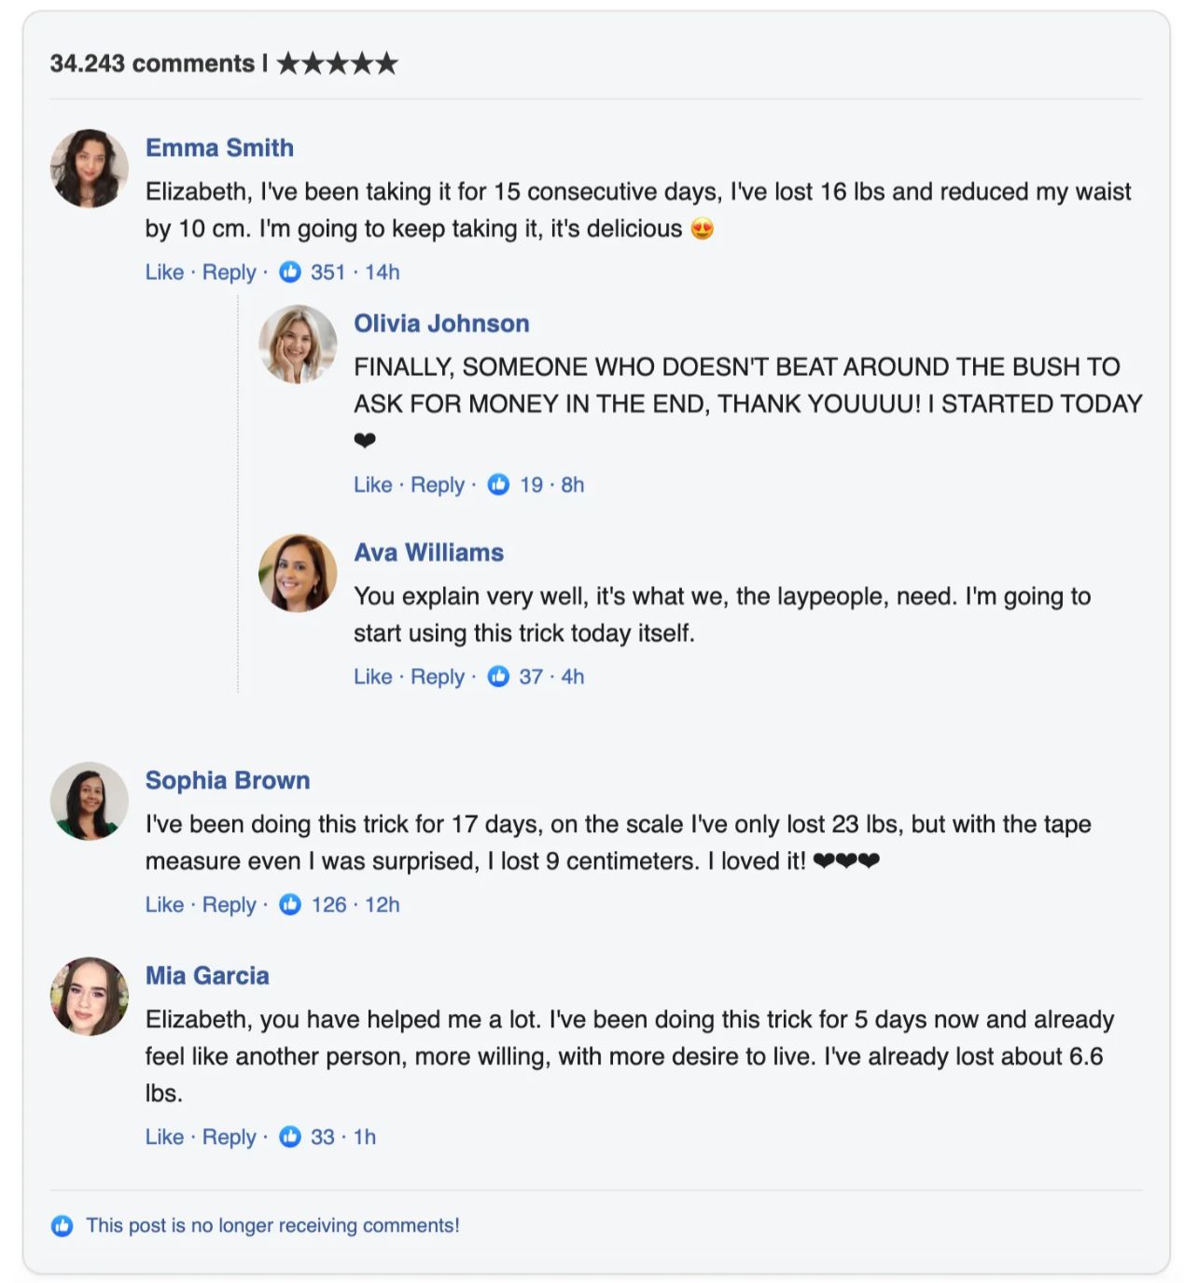1198x1283 pixels.
Task: Reply to Sophia Brown's comment
Action: coord(229,905)
